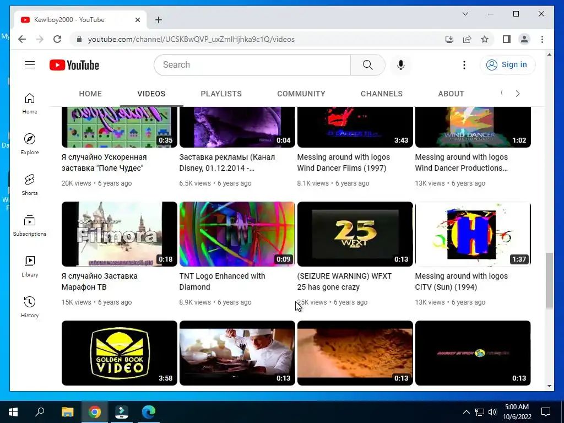Focus the YouTube Search field

252,65
